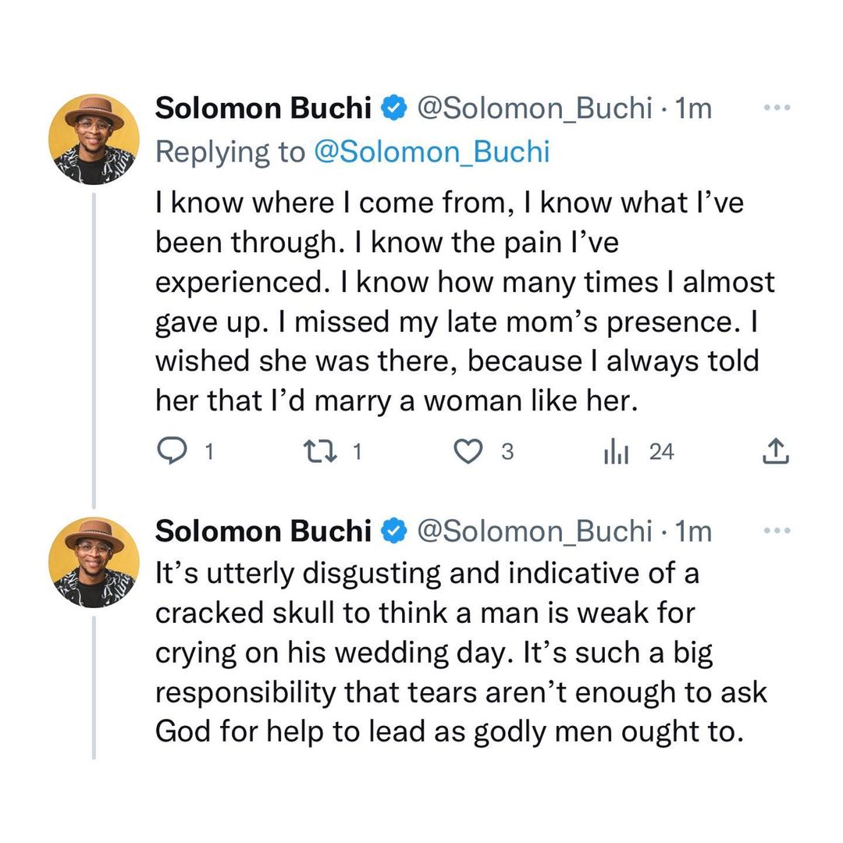This screenshot has width=843, height=843.
Task: View analytics showing 24 views
Action: (616, 451)
